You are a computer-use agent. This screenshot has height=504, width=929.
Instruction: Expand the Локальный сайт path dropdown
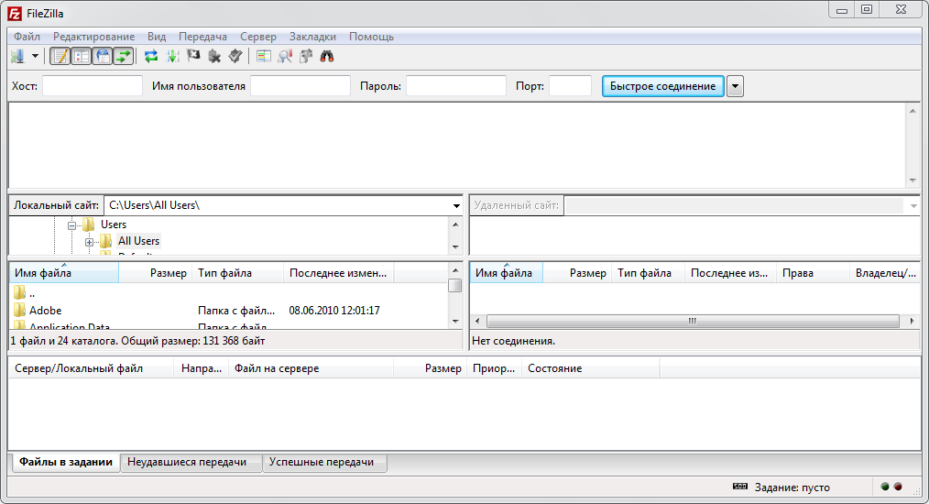pyautogui.click(x=456, y=206)
